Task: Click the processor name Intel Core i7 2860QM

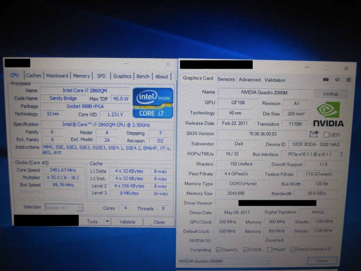Action: [x=85, y=91]
